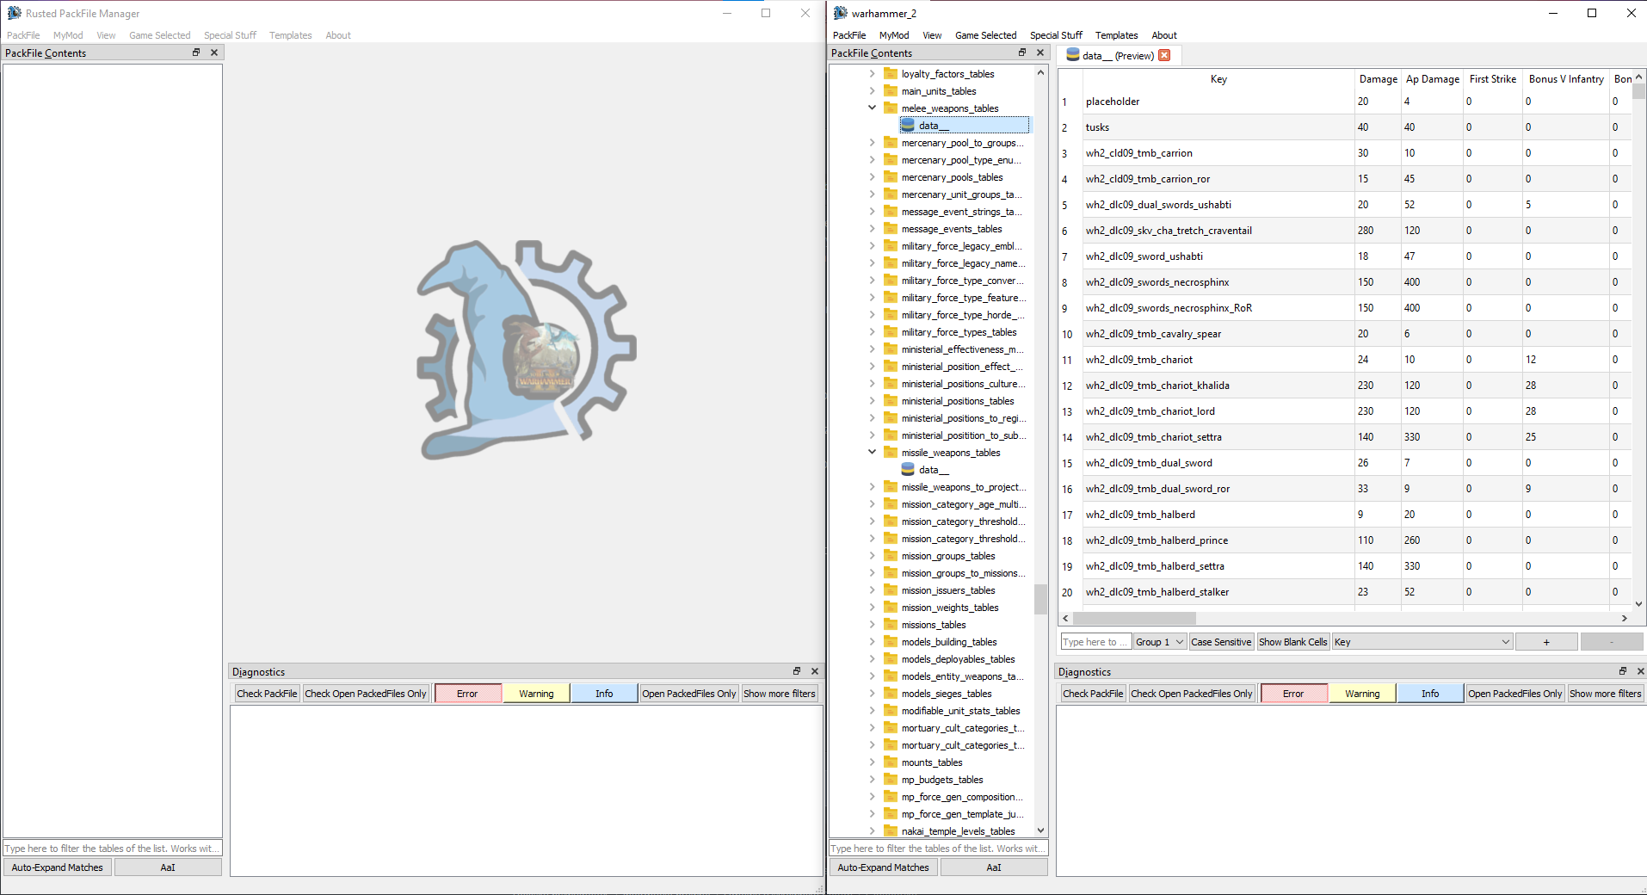Screen dimensions: 1647x895
Task: Expand the mission_weights_tables folder
Action: [x=872, y=608]
